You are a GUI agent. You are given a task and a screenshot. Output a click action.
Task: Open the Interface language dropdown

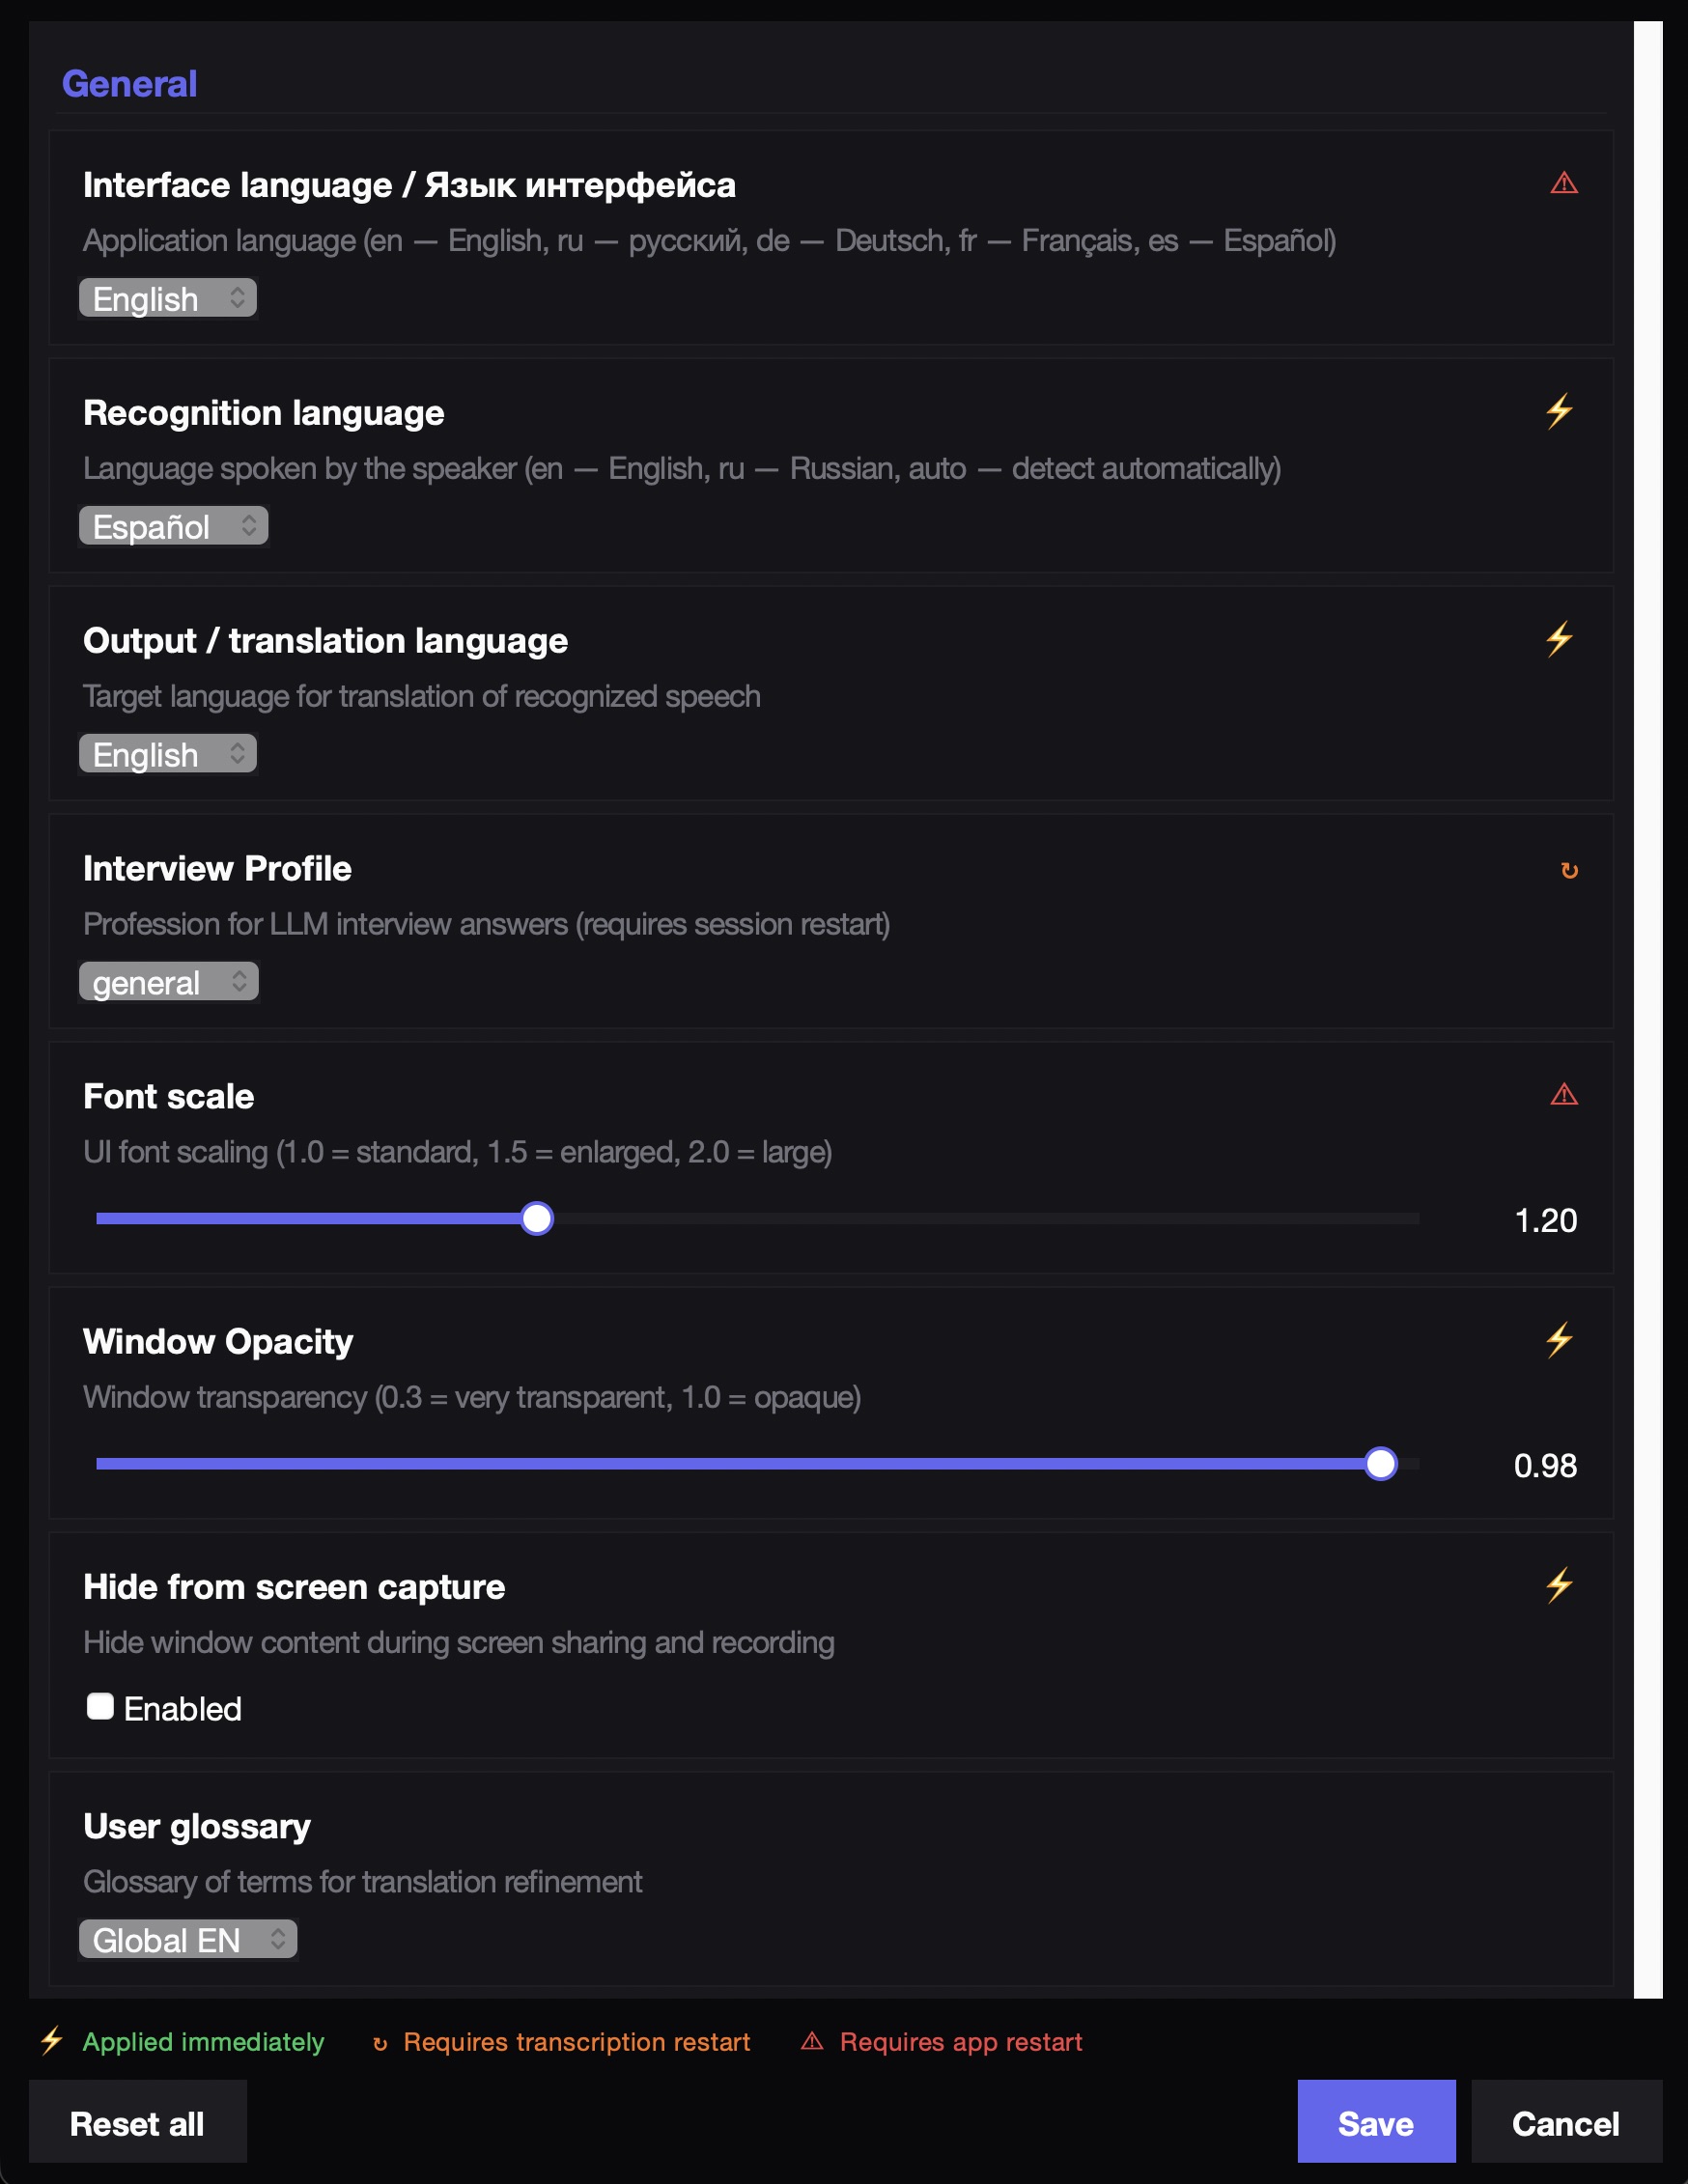(x=166, y=298)
